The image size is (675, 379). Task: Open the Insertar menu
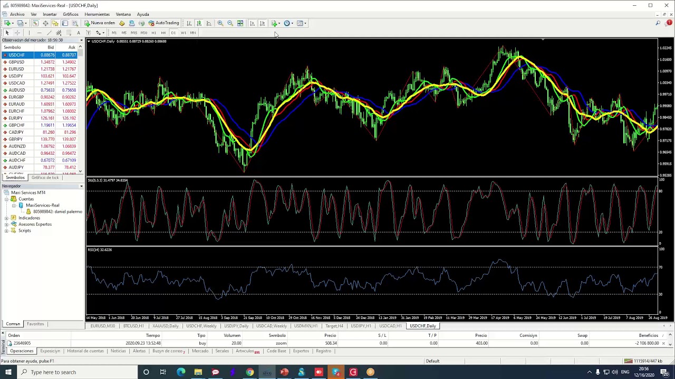coord(50,14)
